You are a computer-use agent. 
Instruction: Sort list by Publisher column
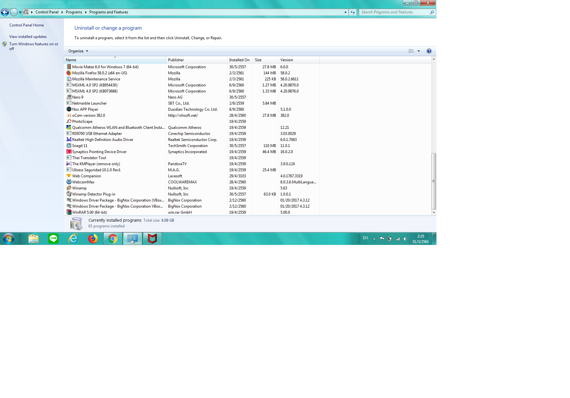click(196, 60)
